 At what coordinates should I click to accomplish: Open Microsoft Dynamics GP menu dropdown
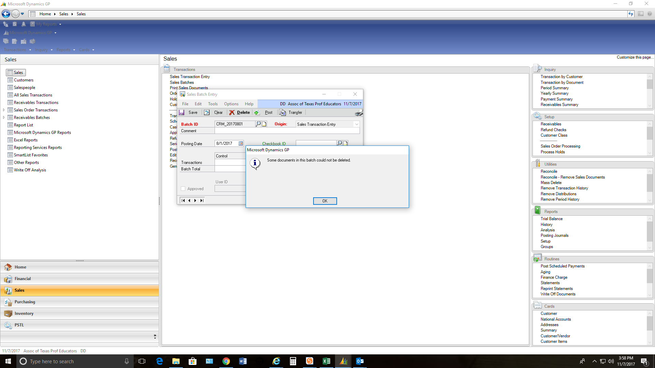point(30,33)
